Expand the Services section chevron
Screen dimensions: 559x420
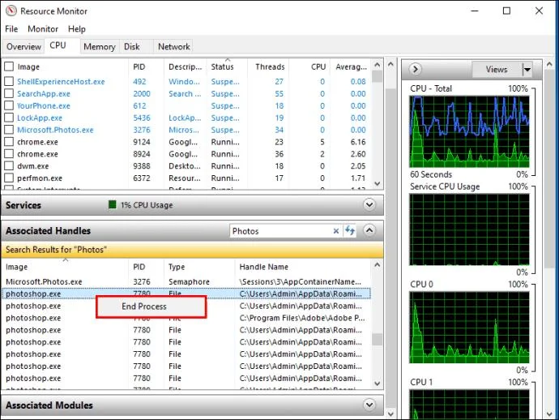tap(369, 204)
